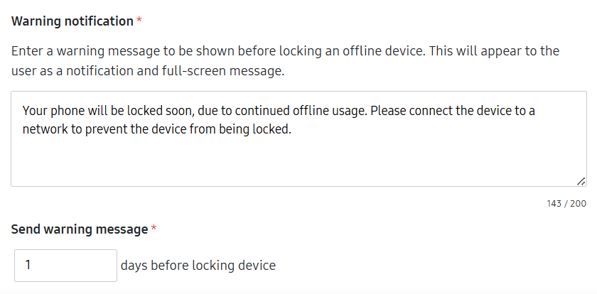Screen dimensions: 597x294
Task: Click the value "1" in the days field
Action: click(x=28, y=266)
